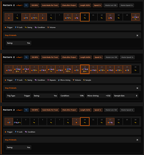This screenshot has width=144, height=155.
Task: Click the Sample Slot field in T2 details
Action: tap(126, 96)
